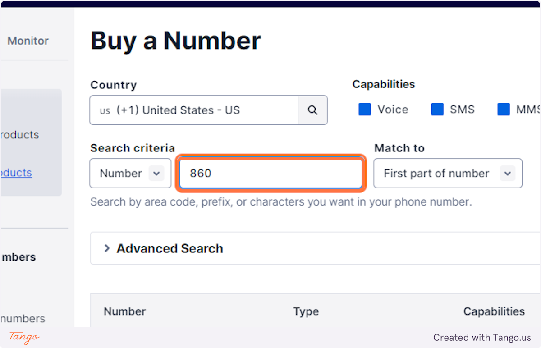Select the underlined products link in sidebar
The width and height of the screenshot is (541, 348).
16,173
